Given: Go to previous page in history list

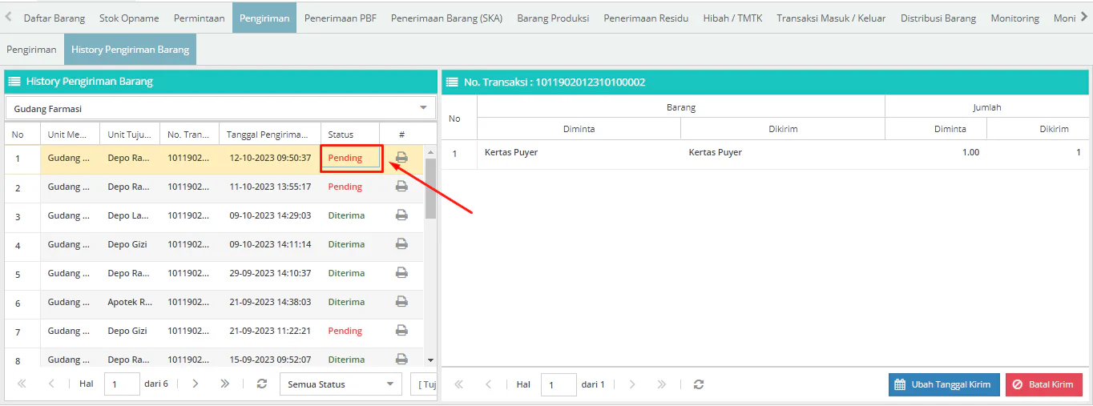Looking at the screenshot, I should 51,384.
